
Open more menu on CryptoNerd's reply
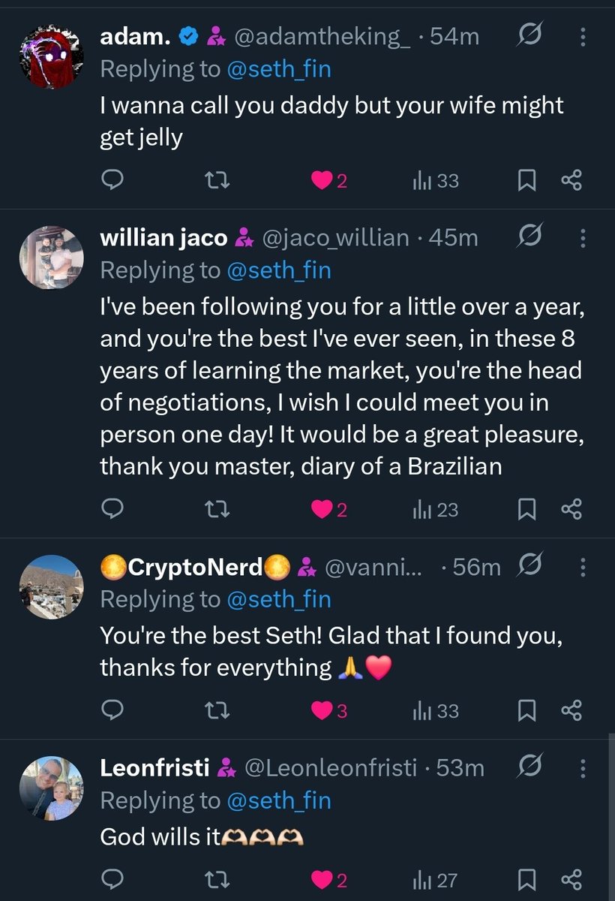583,568
